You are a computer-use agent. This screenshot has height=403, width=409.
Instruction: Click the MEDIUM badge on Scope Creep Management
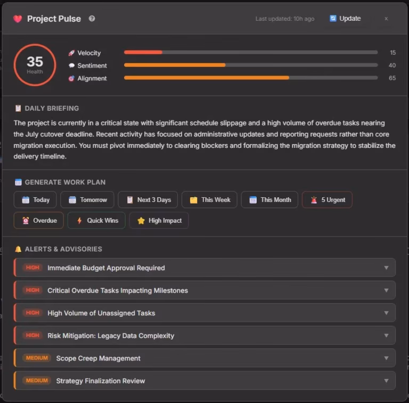point(37,358)
